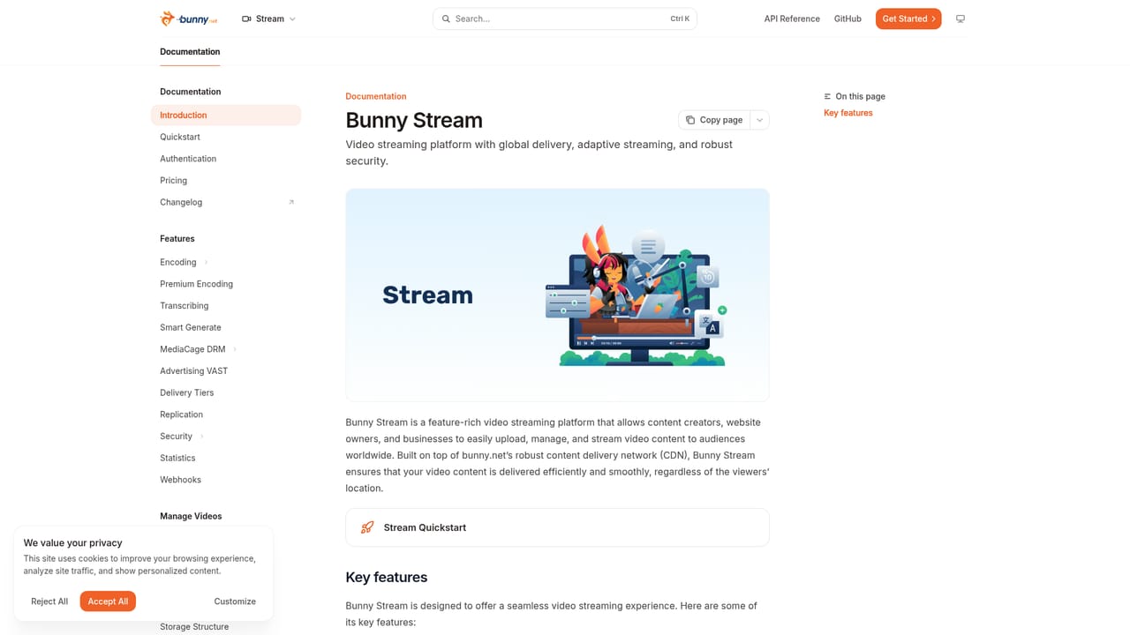This screenshot has width=1130, height=635.
Task: Click the external arrow beside Changelog
Action: (x=291, y=202)
